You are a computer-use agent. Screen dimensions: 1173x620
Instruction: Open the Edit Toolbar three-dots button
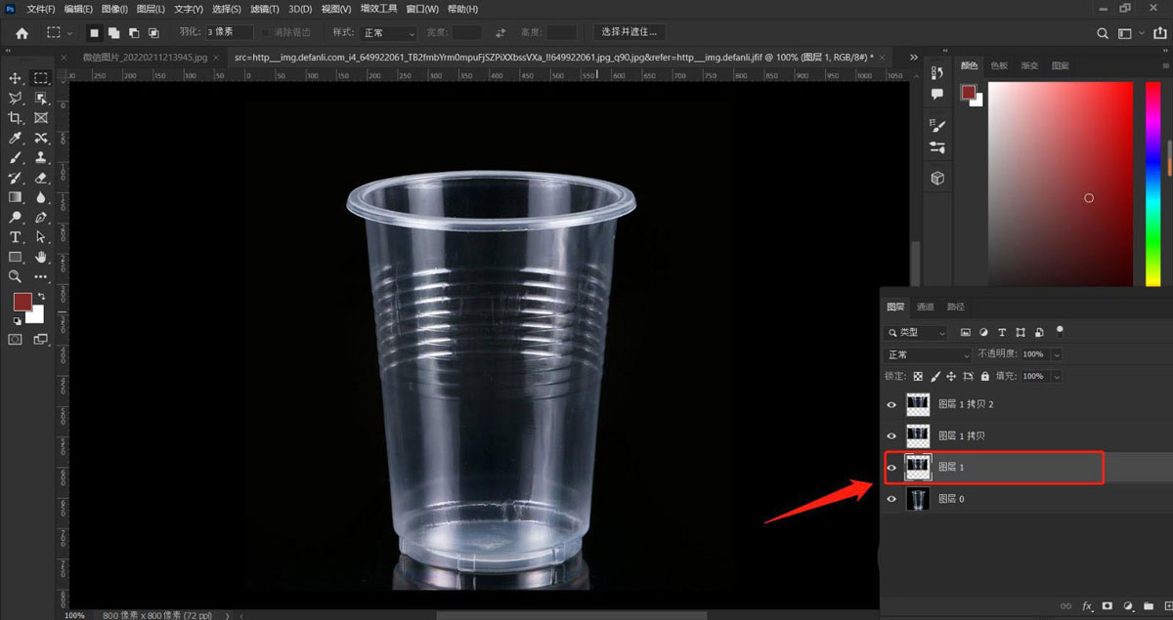tap(41, 277)
